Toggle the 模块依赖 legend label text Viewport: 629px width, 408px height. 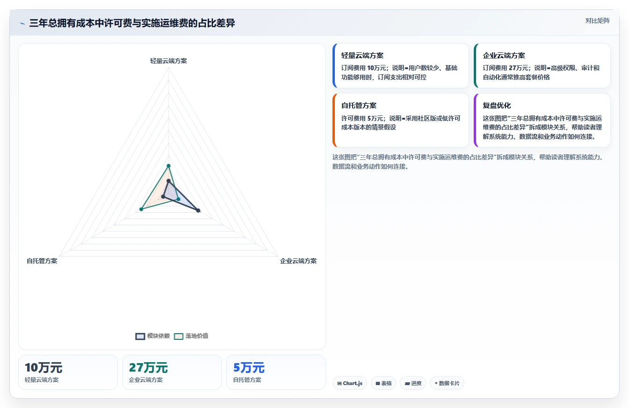[159, 336]
